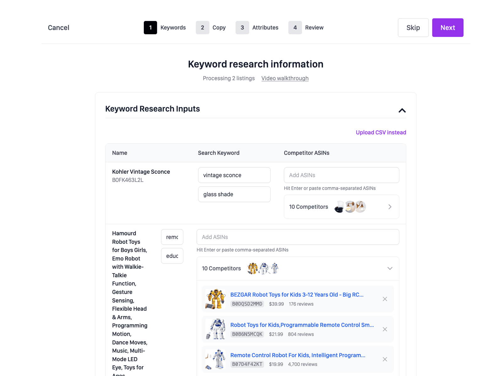
Task: Open Remote Control Robot For Kids link
Action: tap(298, 355)
